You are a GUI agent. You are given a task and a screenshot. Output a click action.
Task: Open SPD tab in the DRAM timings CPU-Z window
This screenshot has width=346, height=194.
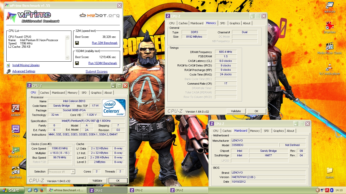coord(222,23)
